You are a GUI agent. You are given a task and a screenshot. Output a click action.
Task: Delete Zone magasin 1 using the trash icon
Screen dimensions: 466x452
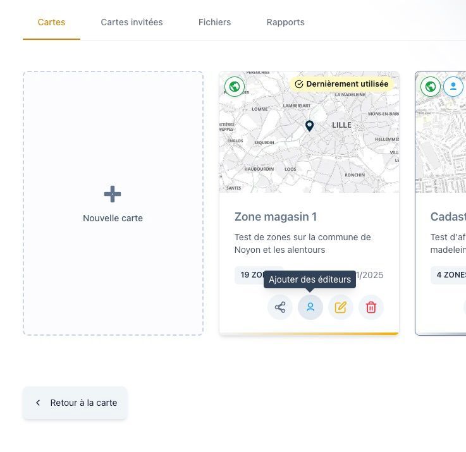coord(371,307)
